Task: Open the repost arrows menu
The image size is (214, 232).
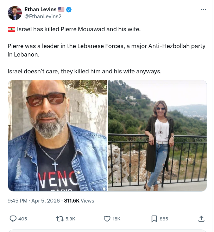Action: (60, 219)
